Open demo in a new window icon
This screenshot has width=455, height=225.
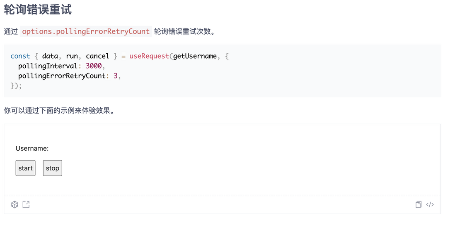pyautogui.click(x=26, y=204)
